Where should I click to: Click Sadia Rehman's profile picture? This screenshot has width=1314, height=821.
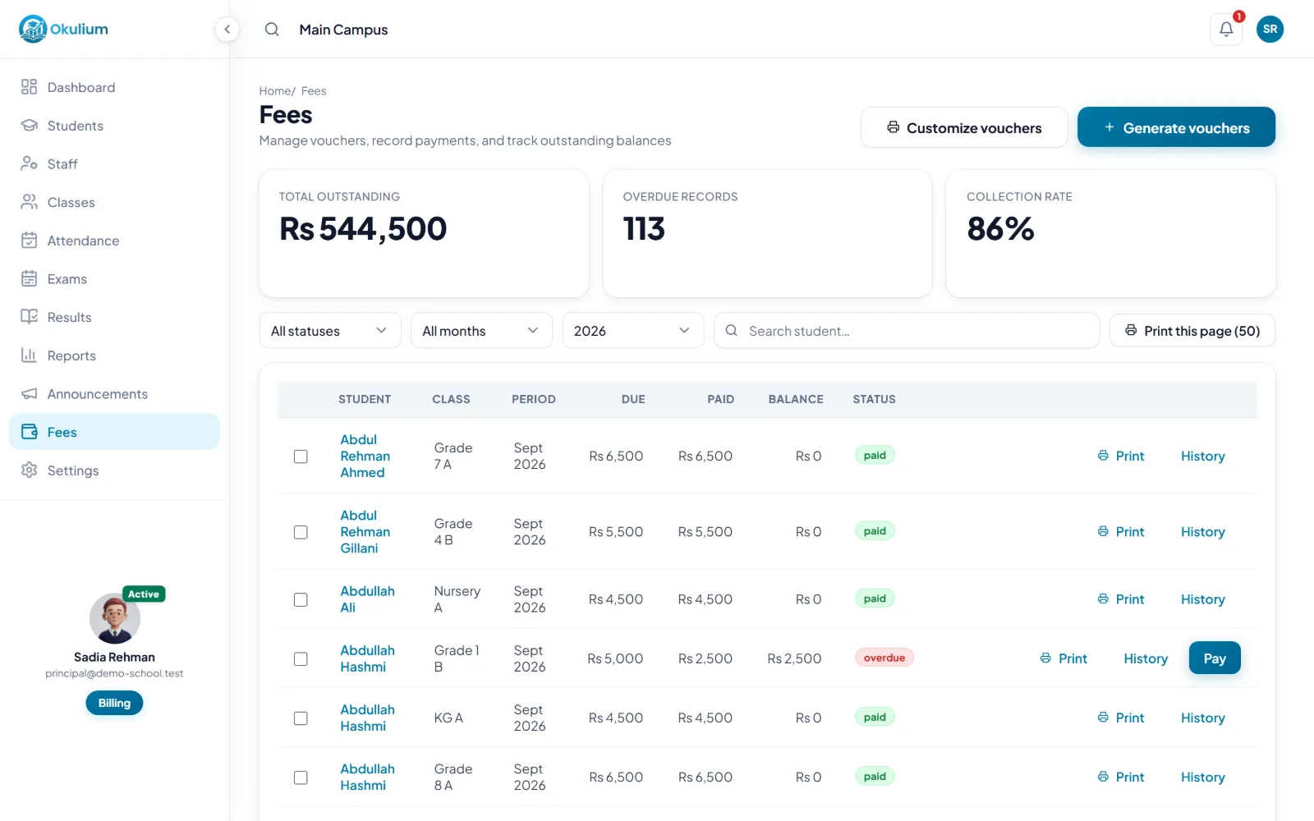click(115, 618)
